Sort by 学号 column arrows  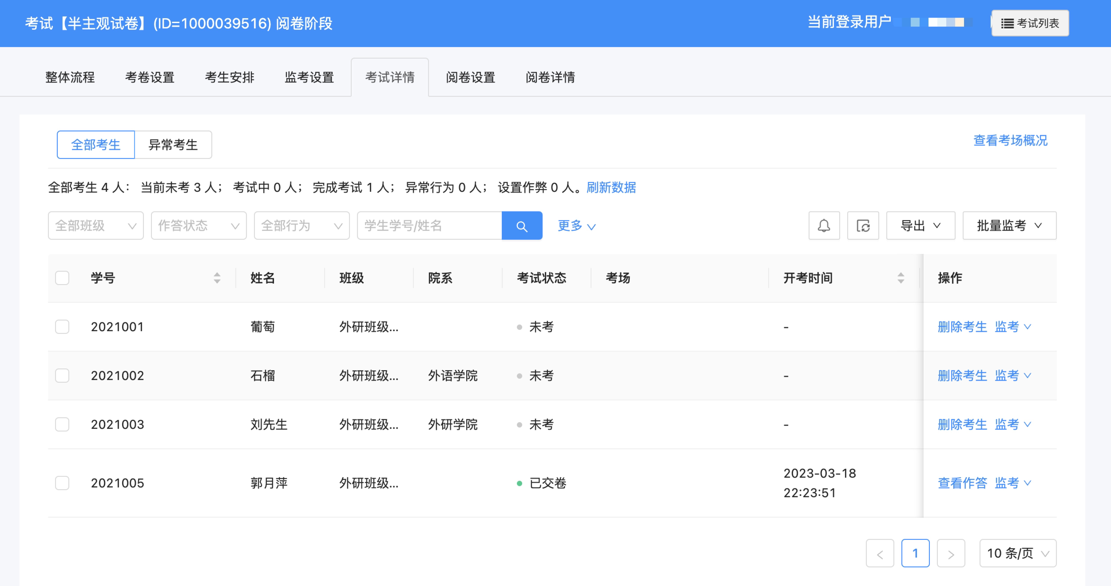tap(217, 278)
